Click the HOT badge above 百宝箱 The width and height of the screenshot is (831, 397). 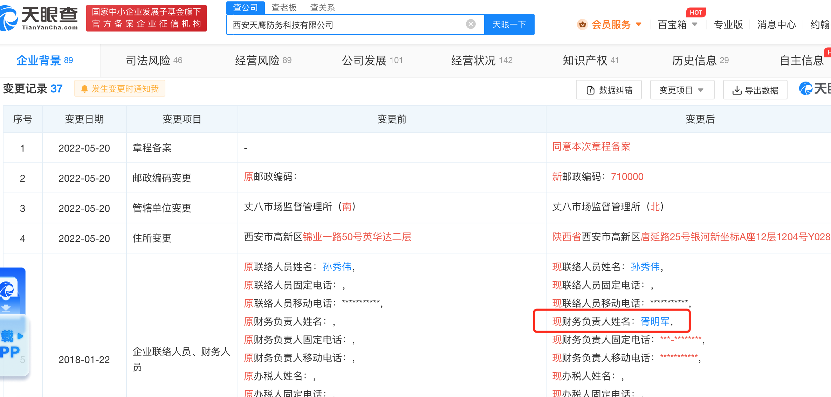695,13
